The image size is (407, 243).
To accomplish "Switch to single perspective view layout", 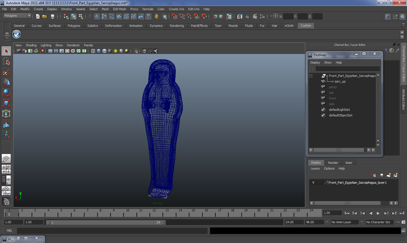I will tap(6, 159).
